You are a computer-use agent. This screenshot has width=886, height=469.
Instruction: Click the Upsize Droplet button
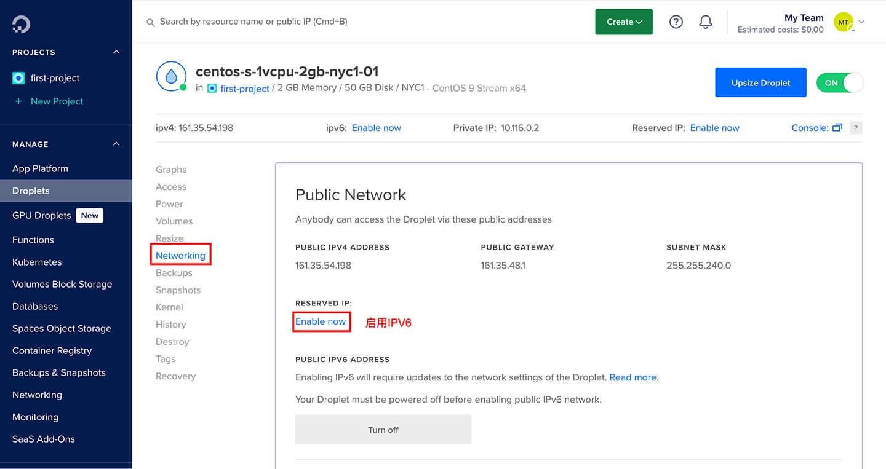click(x=760, y=82)
